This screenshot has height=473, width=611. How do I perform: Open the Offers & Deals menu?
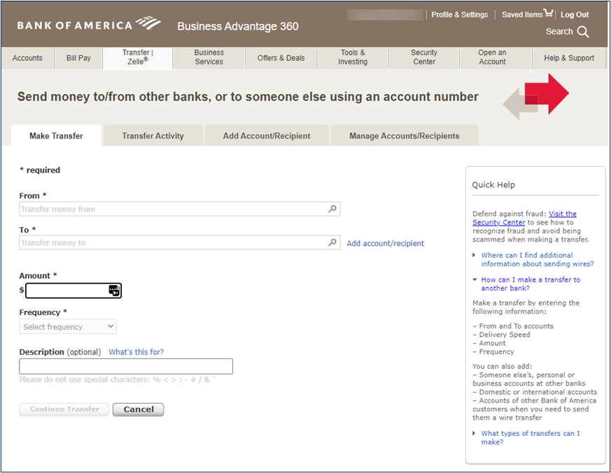coord(281,58)
